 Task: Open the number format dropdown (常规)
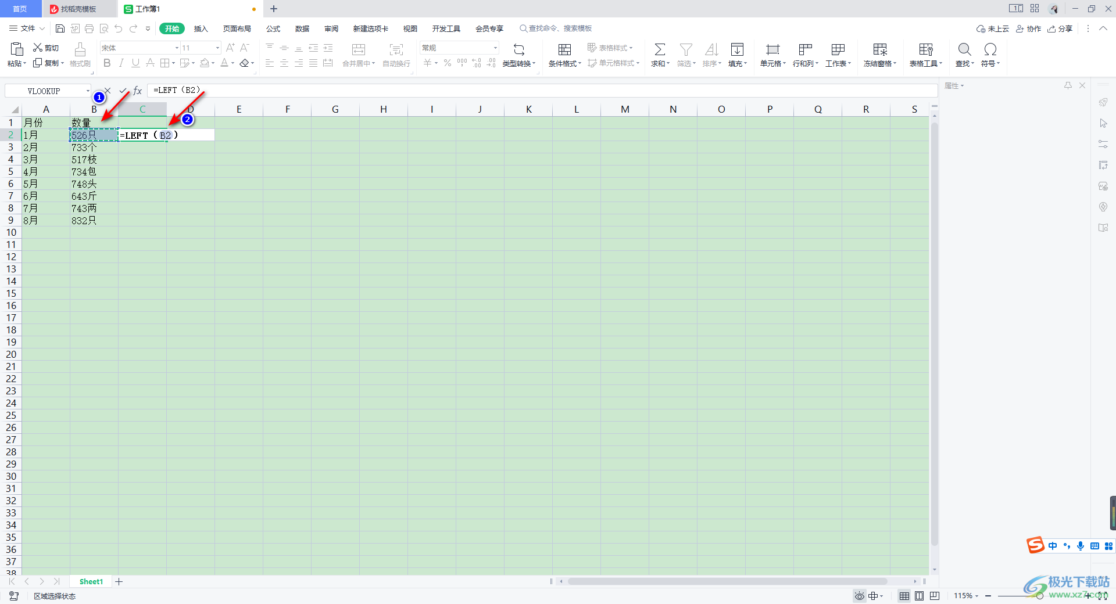tap(495, 48)
